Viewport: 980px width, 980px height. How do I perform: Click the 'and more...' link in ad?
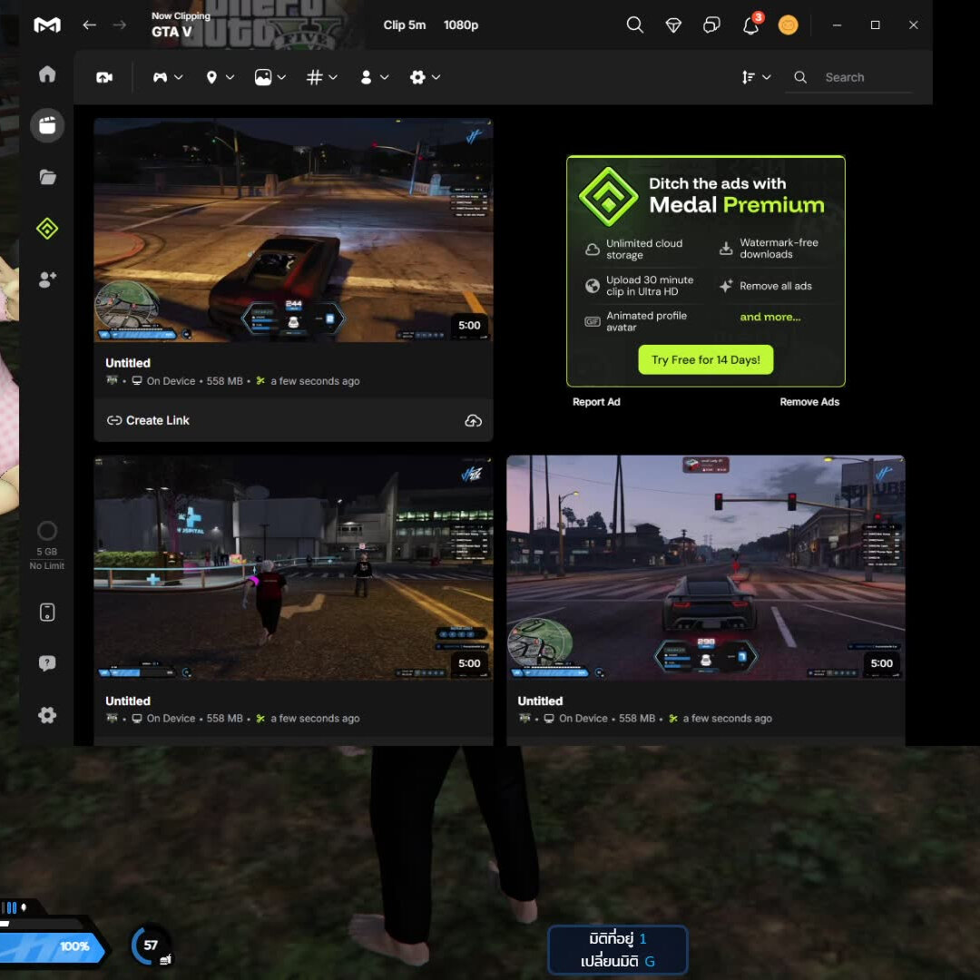point(769,317)
